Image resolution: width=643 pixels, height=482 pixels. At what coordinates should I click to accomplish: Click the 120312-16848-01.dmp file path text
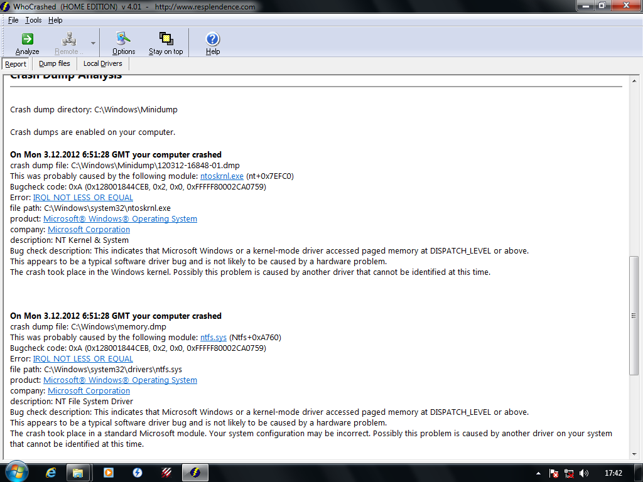[x=156, y=166]
